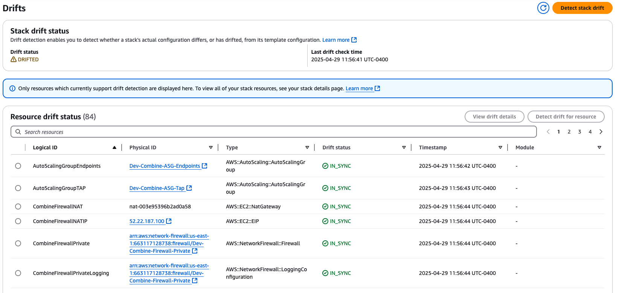Select the CombineFirewallPrivateLogging radio button
The width and height of the screenshot is (619, 293).
point(18,273)
